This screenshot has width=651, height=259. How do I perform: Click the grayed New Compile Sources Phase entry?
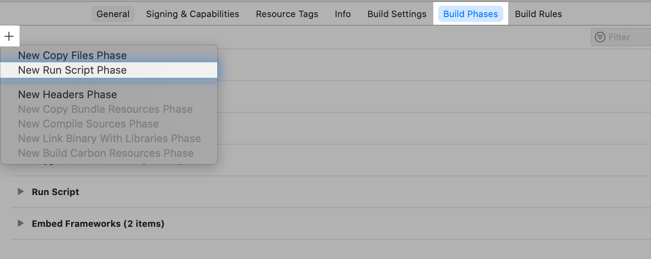pyautogui.click(x=88, y=123)
